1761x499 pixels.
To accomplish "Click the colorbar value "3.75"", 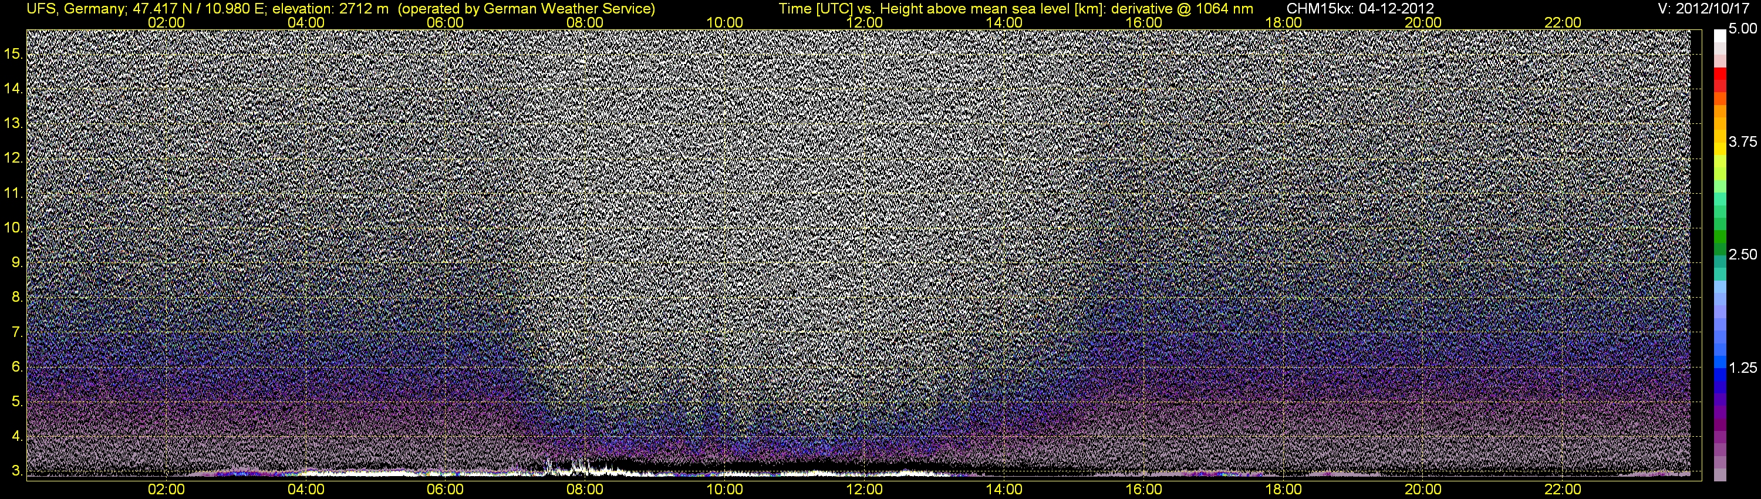I will pos(1743,141).
